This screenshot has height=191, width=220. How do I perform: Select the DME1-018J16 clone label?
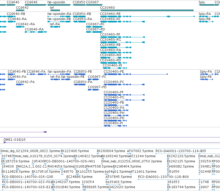click(x=14, y=140)
